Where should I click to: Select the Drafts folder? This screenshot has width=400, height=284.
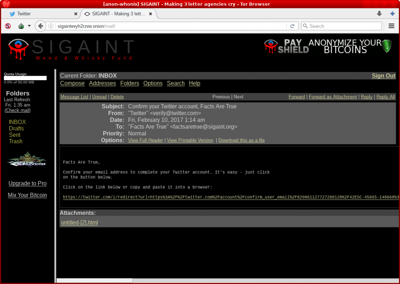click(x=16, y=129)
